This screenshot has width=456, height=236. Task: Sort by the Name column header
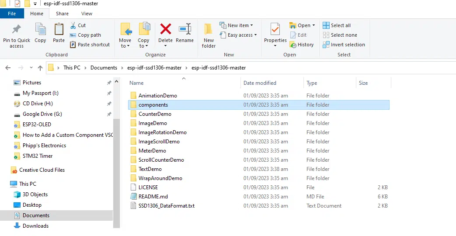[184, 83]
